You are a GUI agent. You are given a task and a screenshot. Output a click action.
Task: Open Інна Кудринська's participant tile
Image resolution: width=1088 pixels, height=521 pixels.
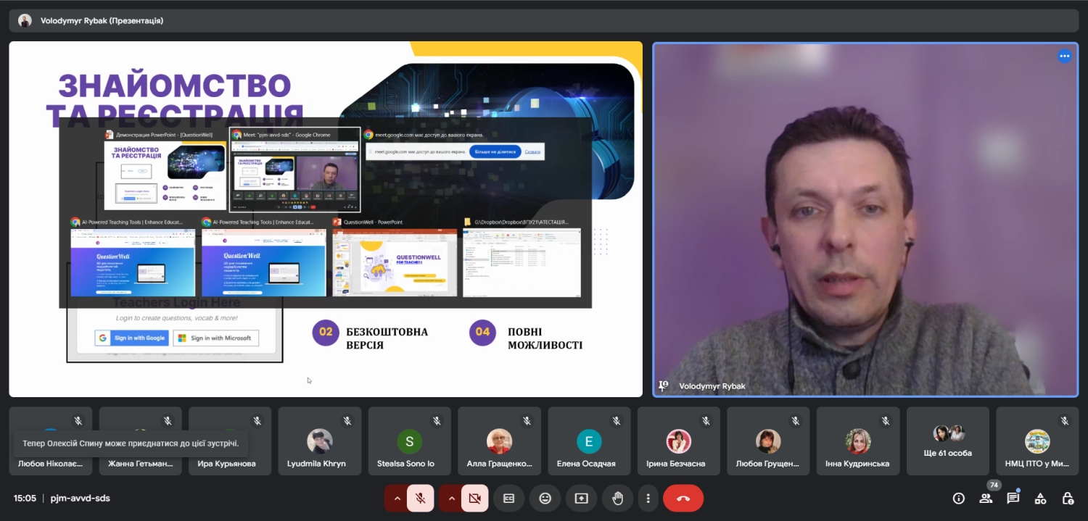pos(858,440)
